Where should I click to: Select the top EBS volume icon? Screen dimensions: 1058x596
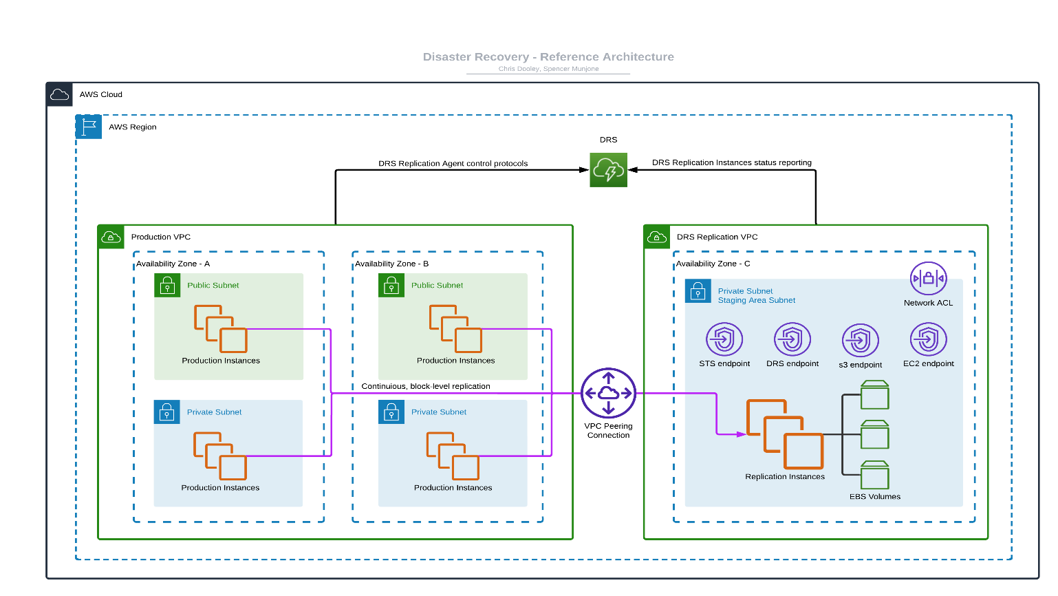coord(875,394)
